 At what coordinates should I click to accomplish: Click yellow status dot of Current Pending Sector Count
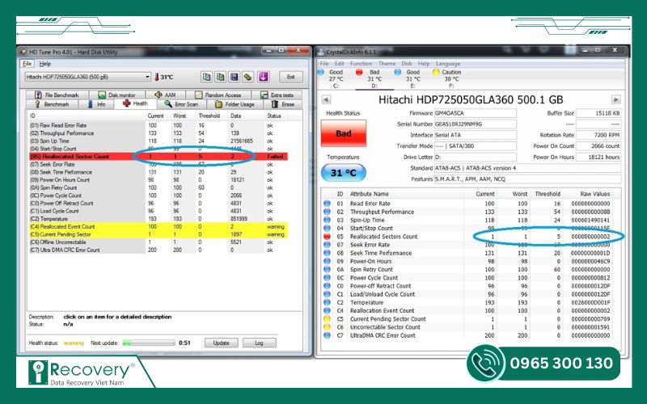(x=328, y=319)
